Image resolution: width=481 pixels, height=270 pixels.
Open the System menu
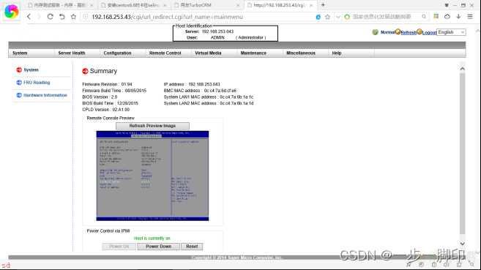(20, 53)
